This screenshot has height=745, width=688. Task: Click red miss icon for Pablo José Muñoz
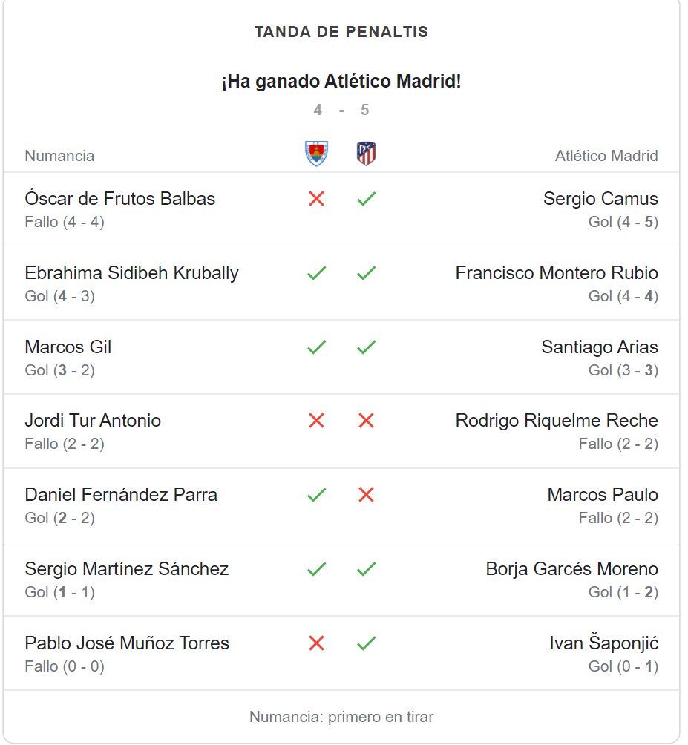click(316, 643)
